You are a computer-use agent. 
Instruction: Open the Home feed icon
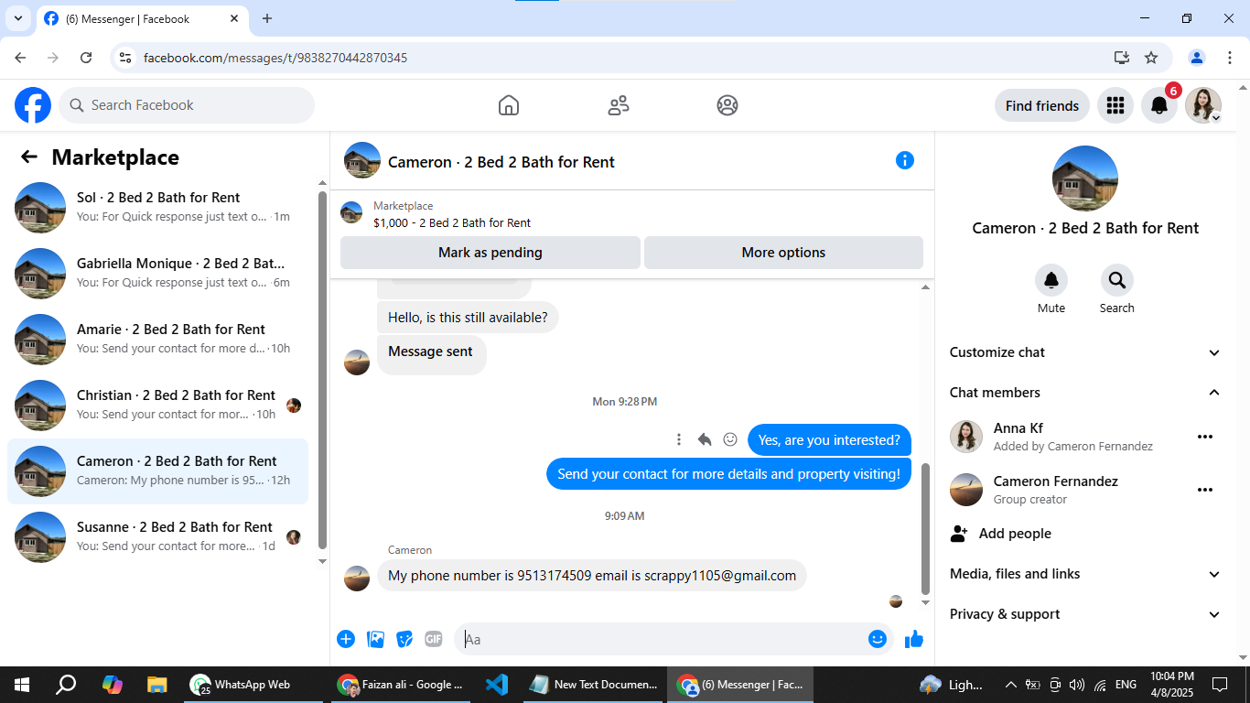509,105
